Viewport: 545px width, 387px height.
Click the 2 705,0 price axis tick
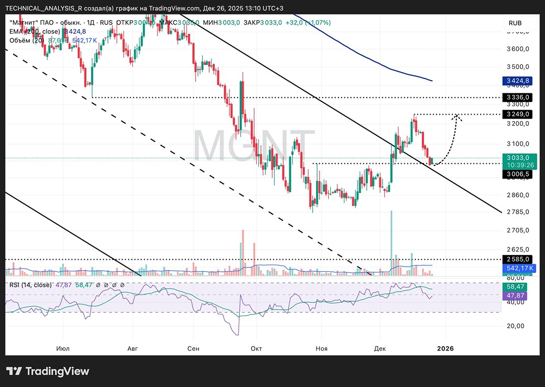[x=518, y=230]
